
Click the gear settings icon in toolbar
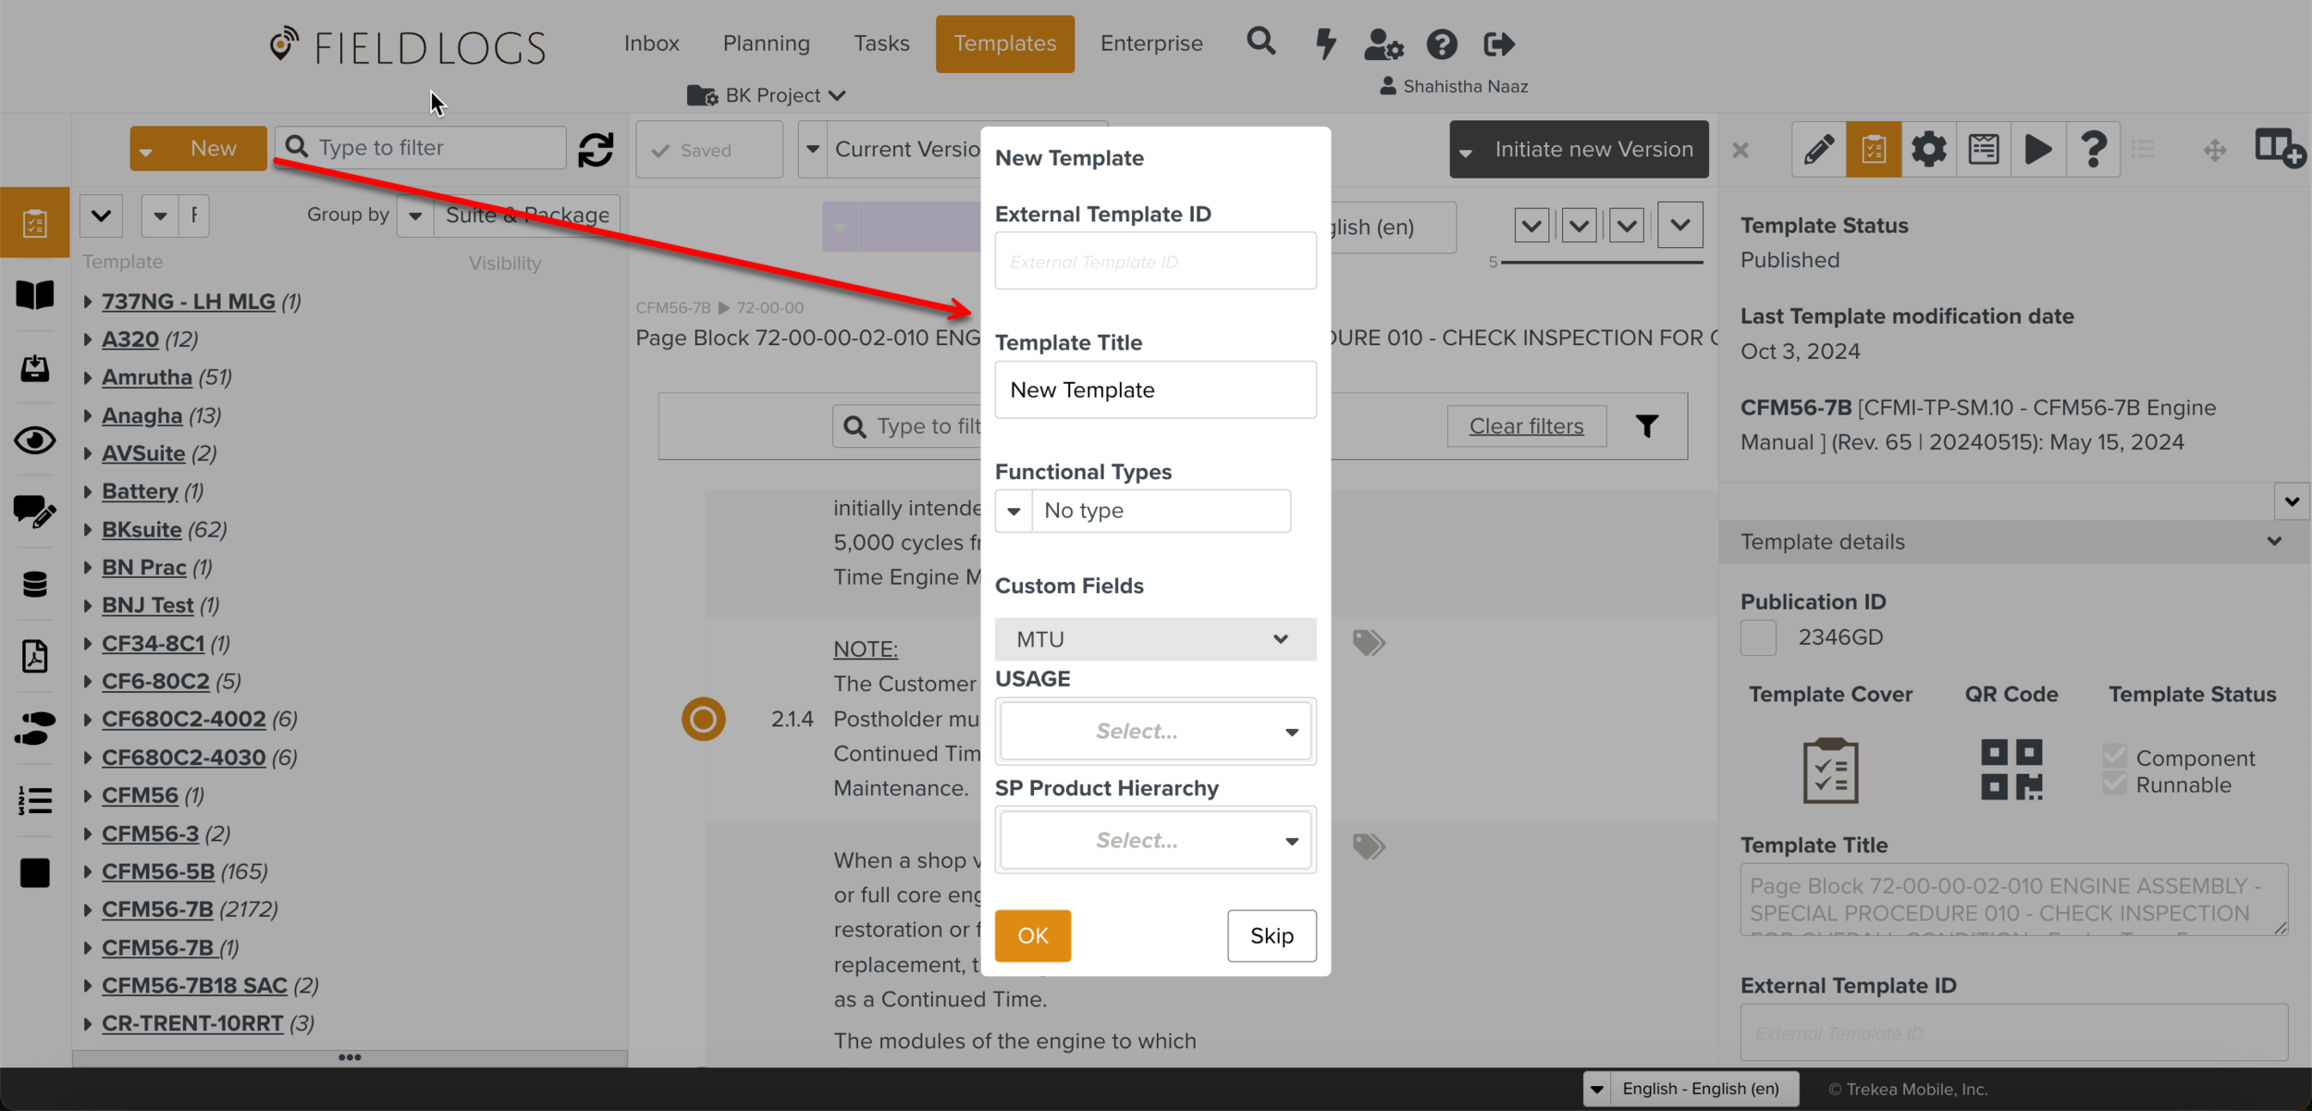[1928, 149]
